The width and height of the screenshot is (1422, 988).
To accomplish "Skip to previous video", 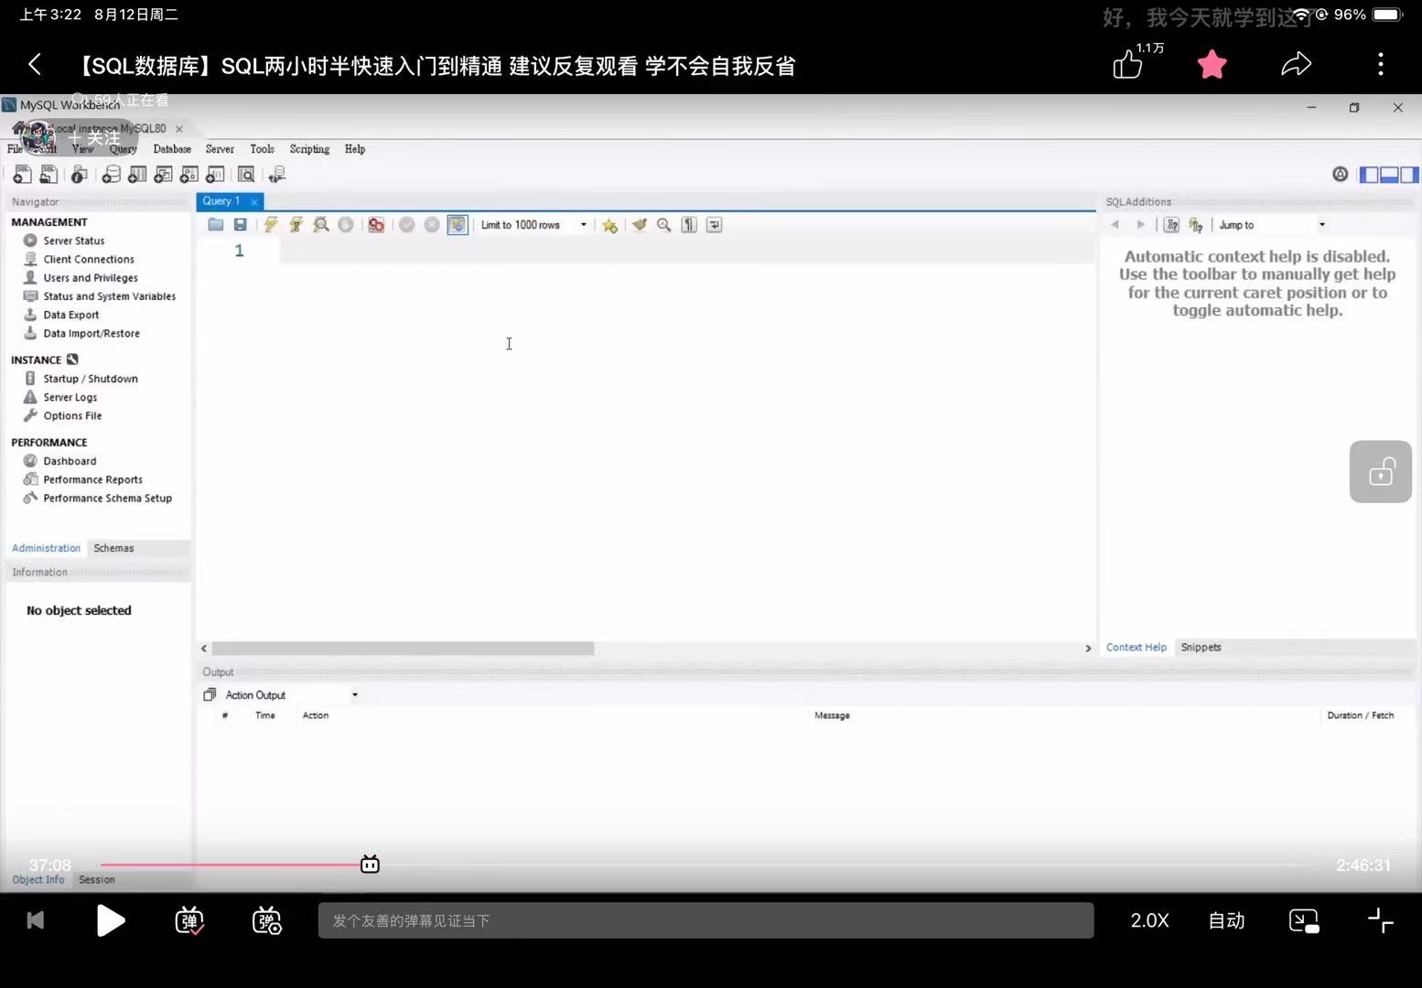I will pos(36,920).
